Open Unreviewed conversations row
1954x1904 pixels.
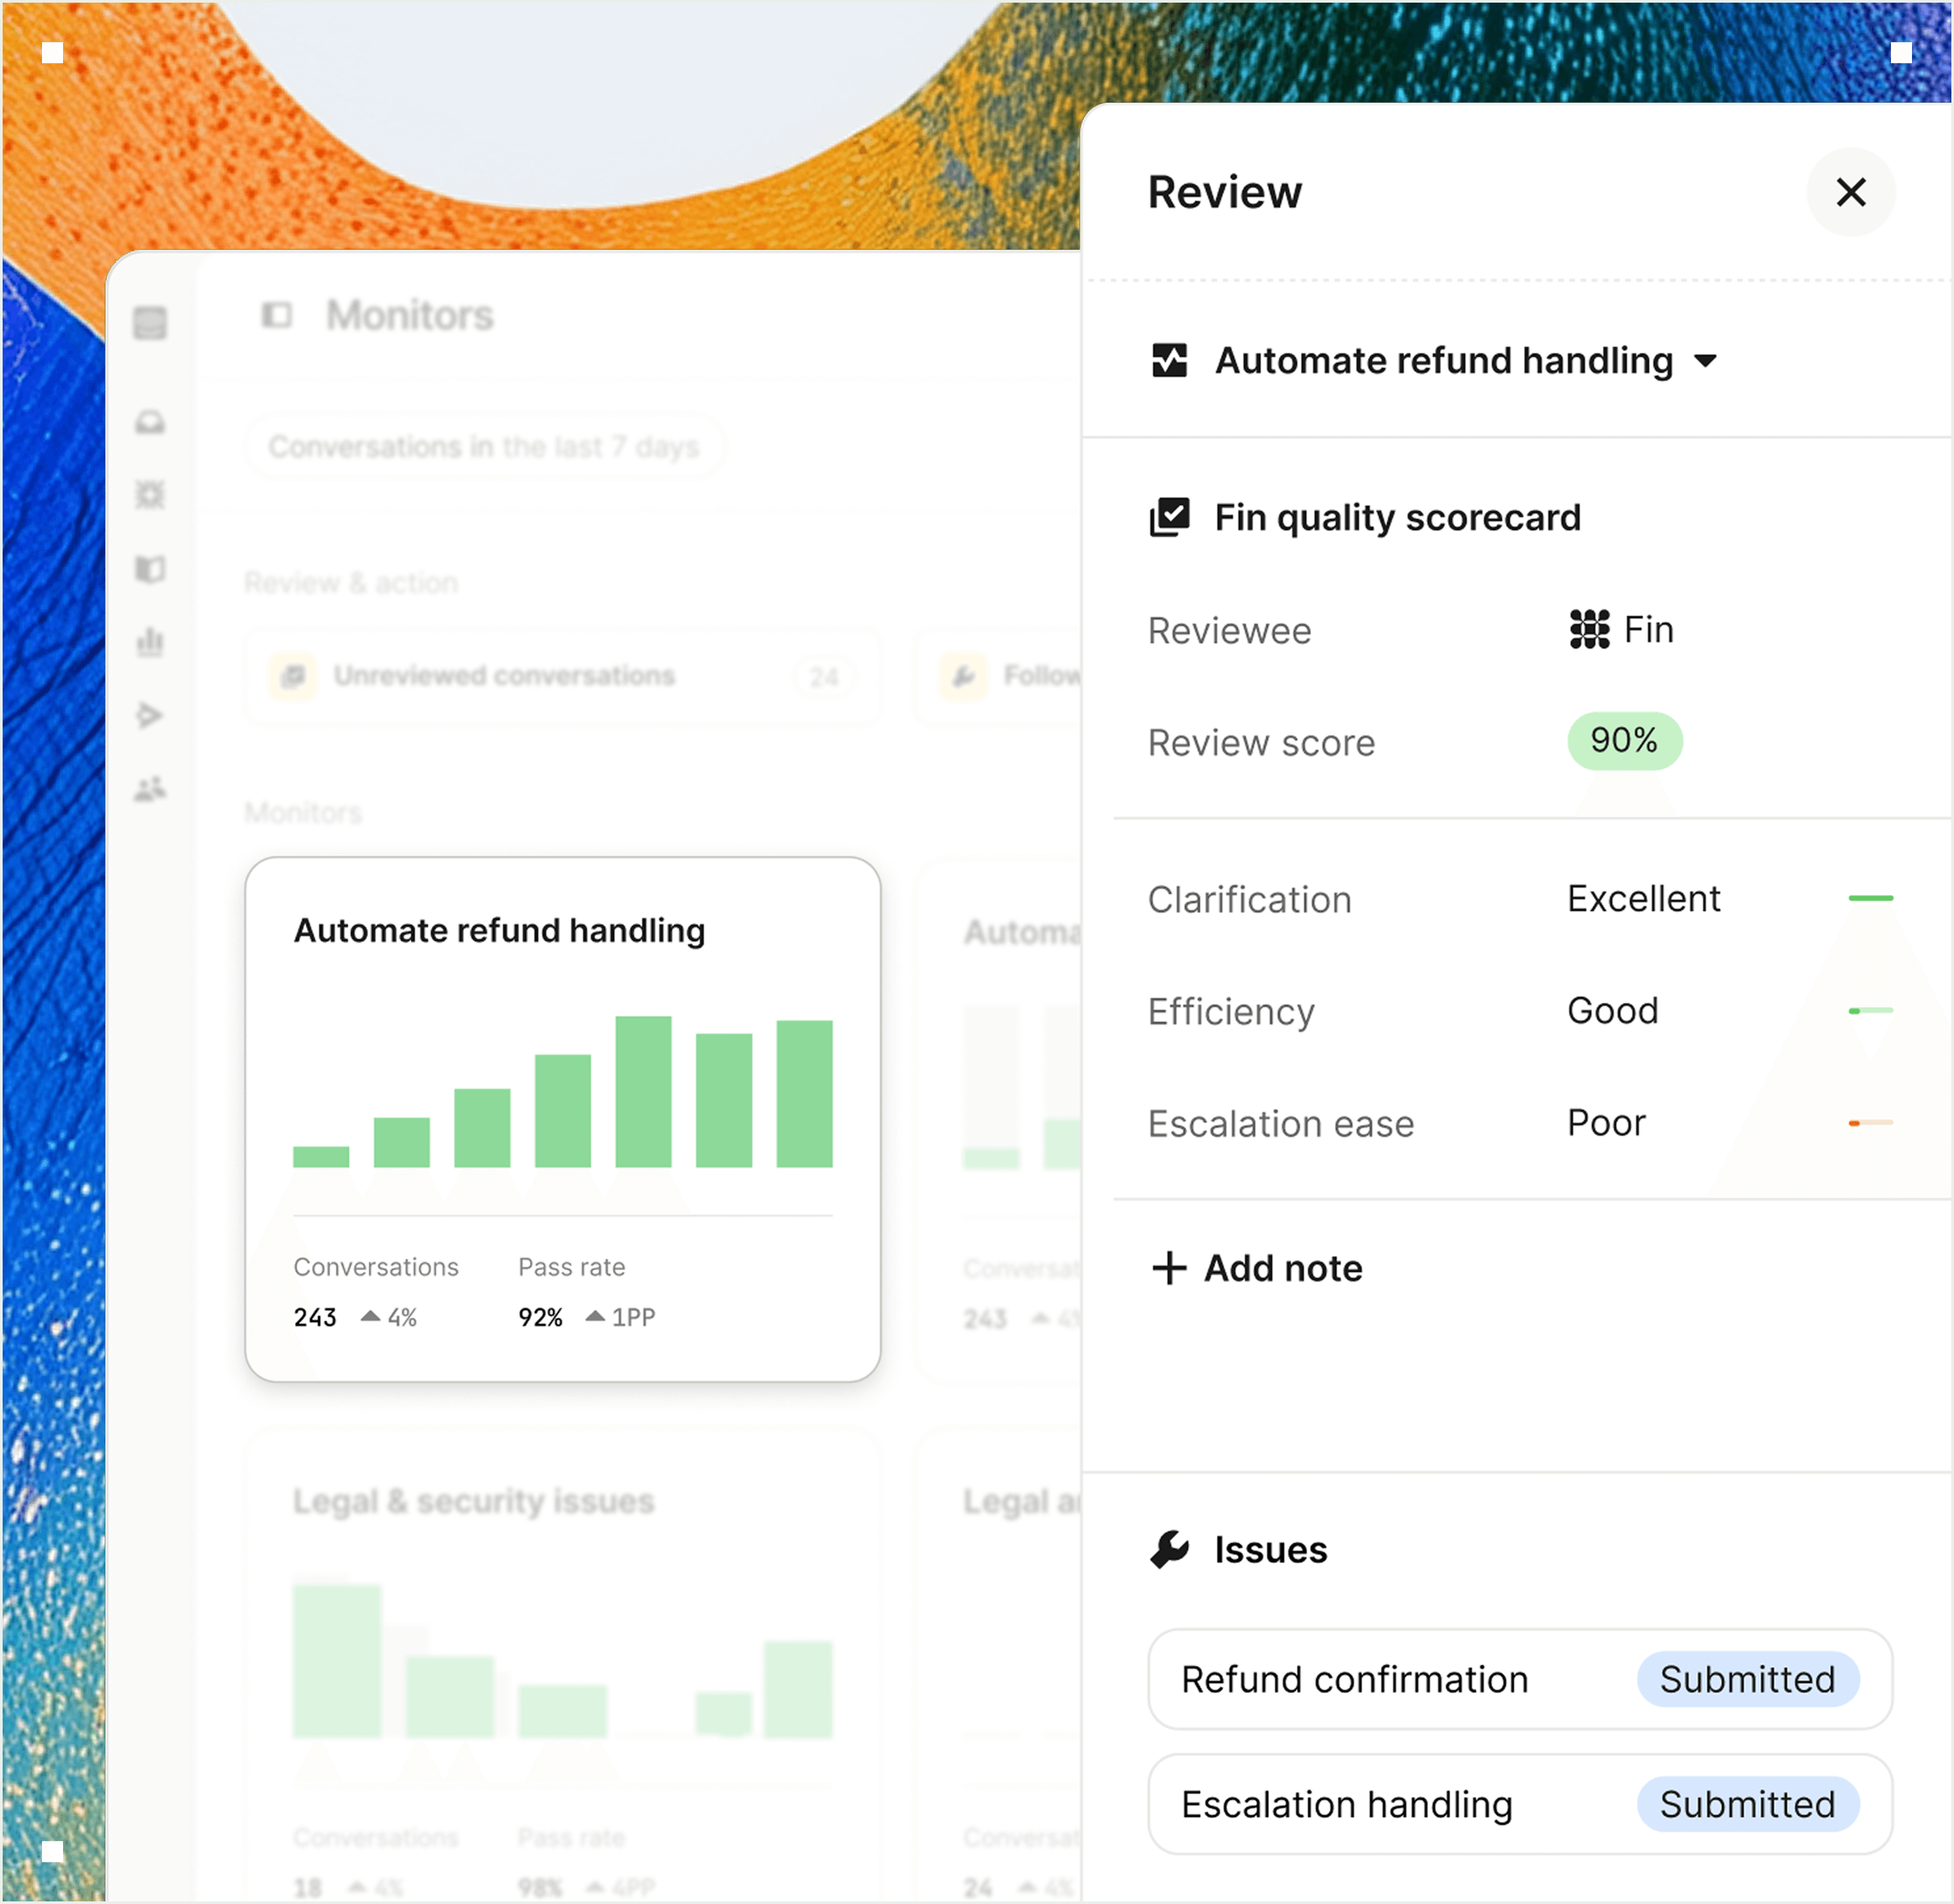(x=562, y=676)
